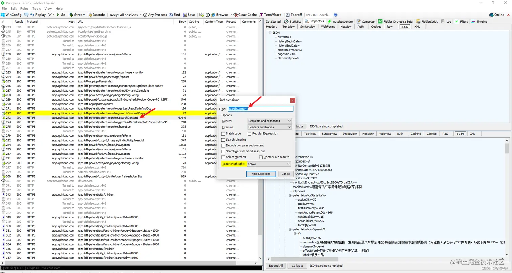
Task: Enable the Search binaries checkbox
Action: (223, 140)
